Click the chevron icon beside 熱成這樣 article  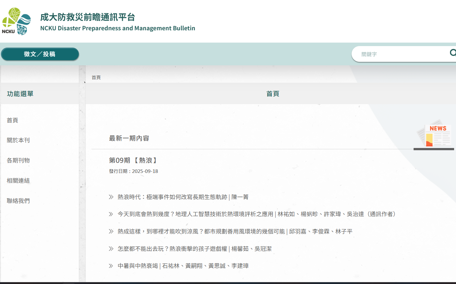pos(111,231)
